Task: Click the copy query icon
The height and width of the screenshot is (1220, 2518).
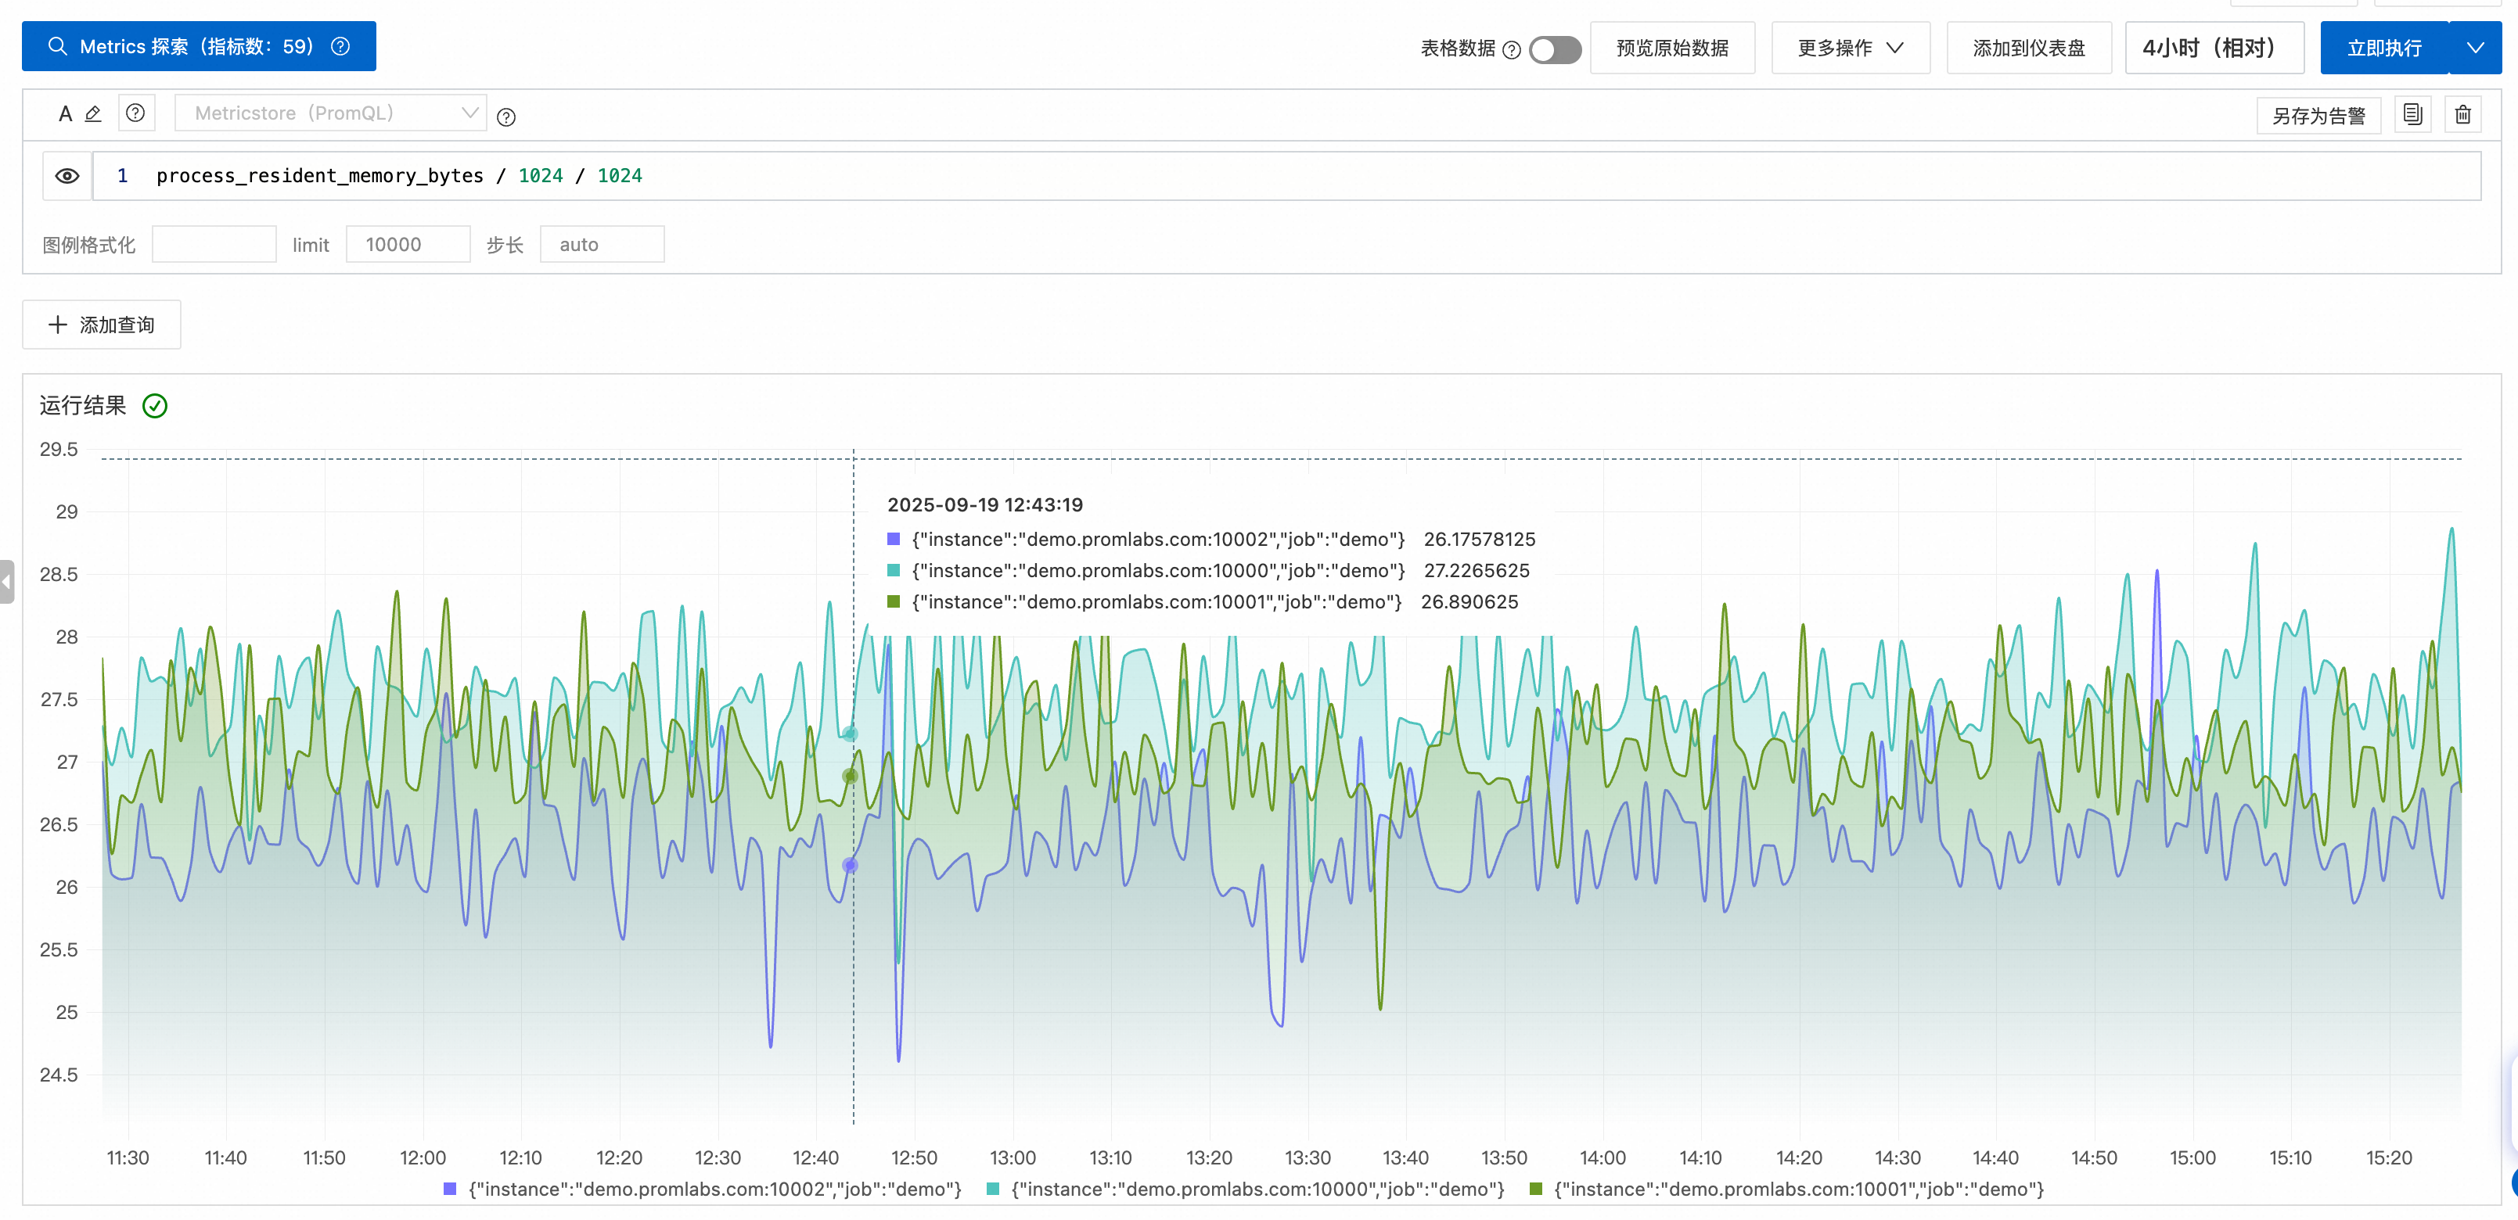Action: click(2412, 114)
